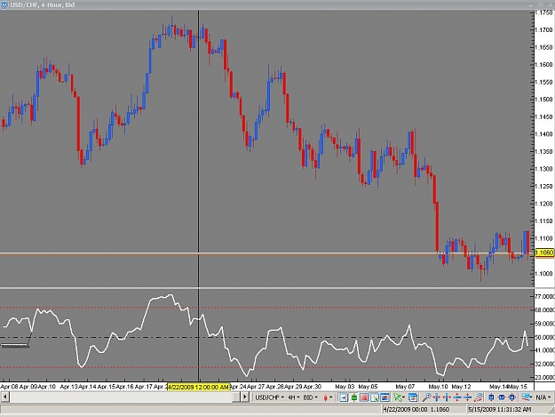Open the USD/CHF symbol dropdown

[x=269, y=397]
